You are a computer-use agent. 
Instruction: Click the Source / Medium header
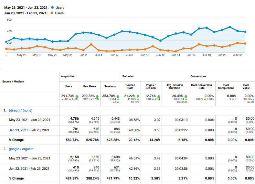[13, 81]
